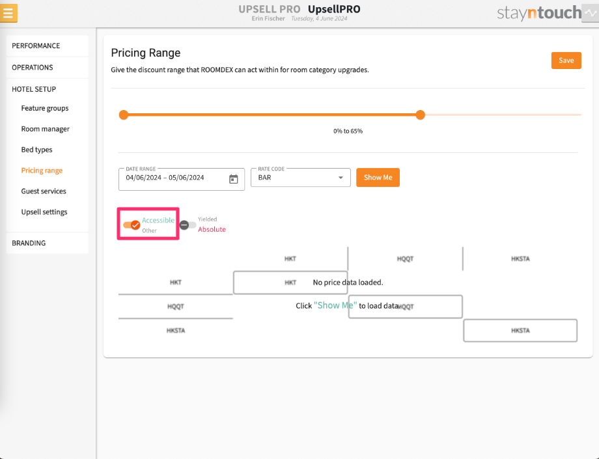Image resolution: width=599 pixels, height=459 pixels.
Task: Open Upsell settings page
Action: [x=44, y=212]
